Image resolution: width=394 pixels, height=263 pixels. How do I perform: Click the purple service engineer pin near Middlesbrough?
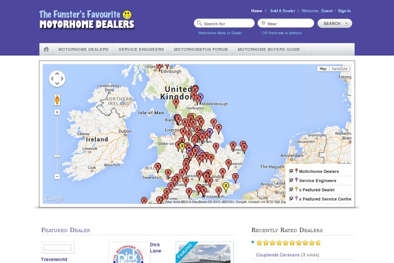200,97
